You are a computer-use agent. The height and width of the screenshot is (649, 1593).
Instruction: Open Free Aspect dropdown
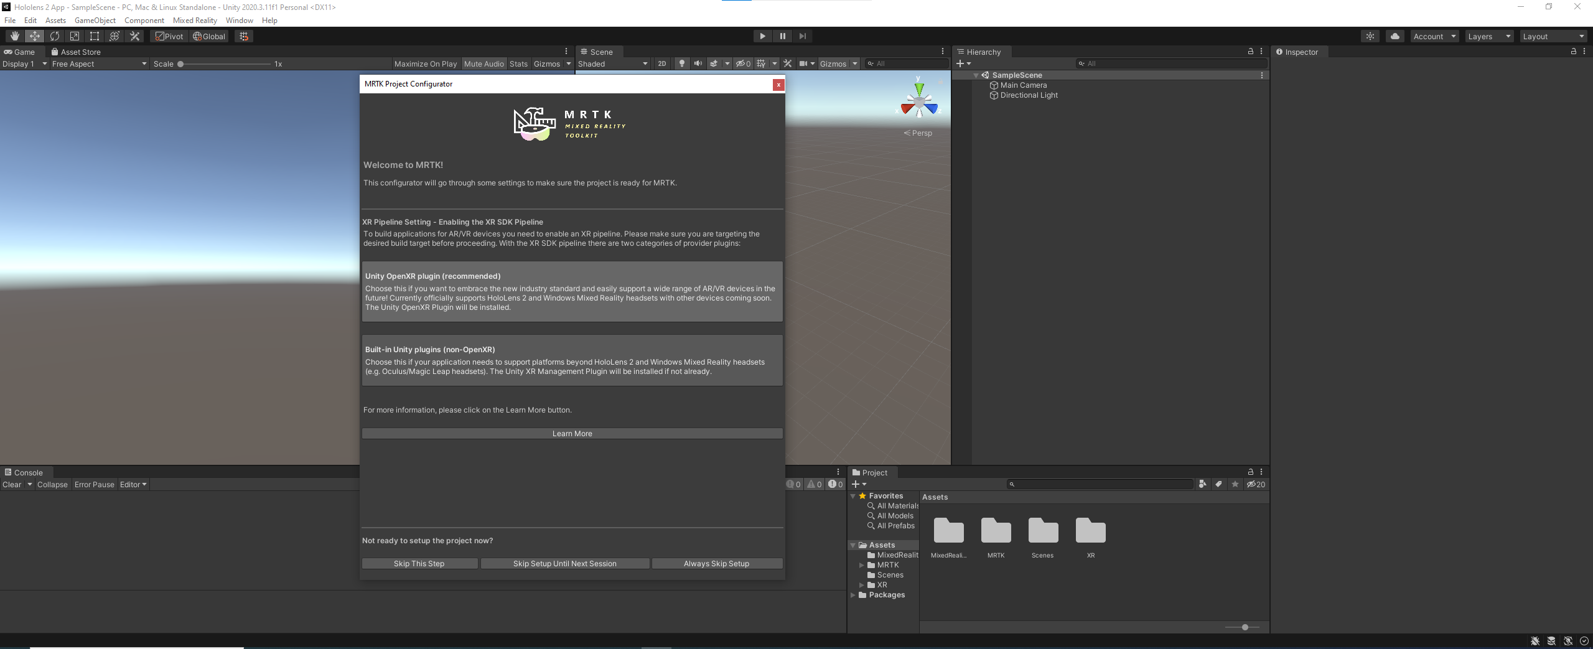(x=99, y=63)
